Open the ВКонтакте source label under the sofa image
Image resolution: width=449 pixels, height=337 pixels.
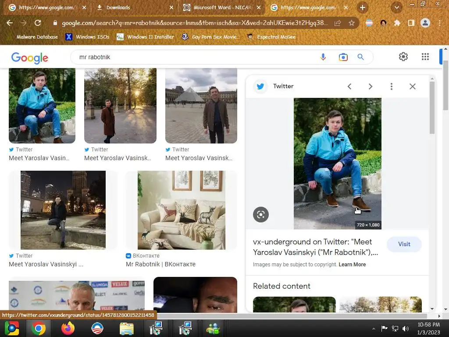pyautogui.click(x=143, y=256)
